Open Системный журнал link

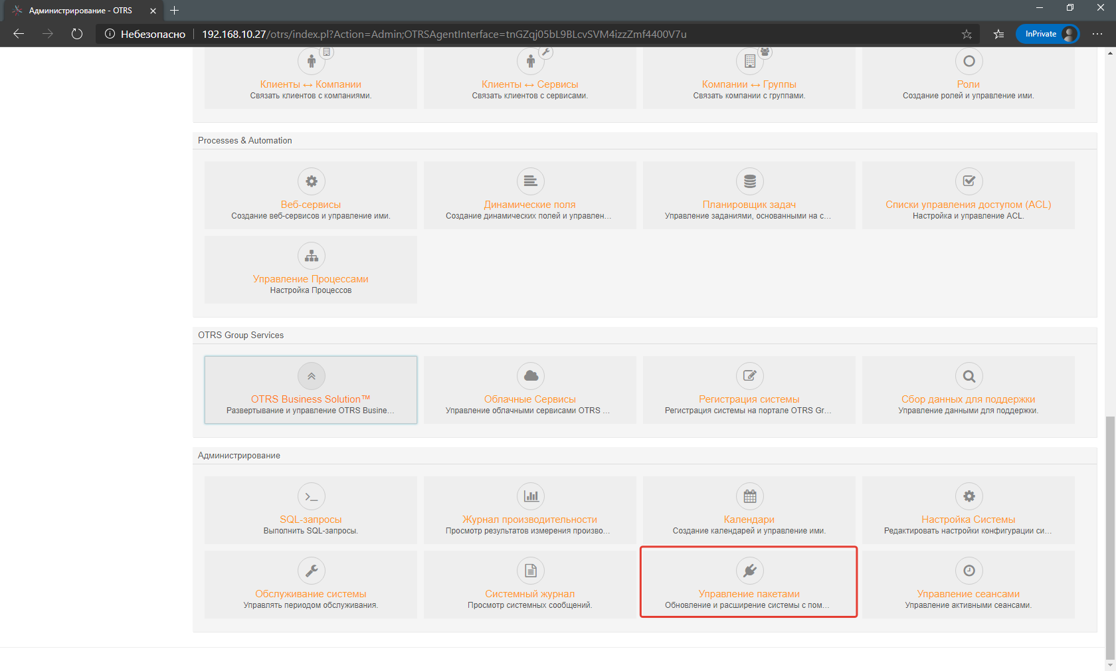(530, 594)
